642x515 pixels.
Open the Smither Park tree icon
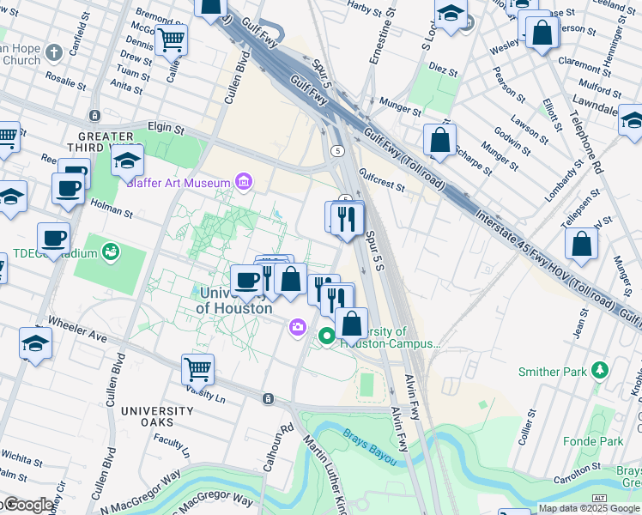[x=600, y=371]
